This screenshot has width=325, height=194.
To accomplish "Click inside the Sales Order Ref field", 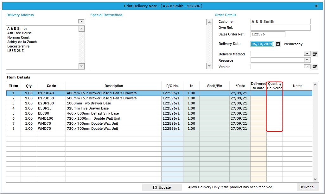I will tap(268, 34).
